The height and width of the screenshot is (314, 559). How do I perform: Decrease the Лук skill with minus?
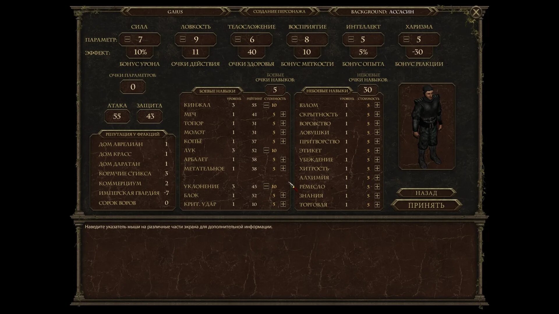[266, 150]
